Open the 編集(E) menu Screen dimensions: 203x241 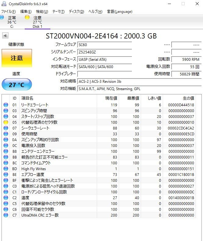pos(26,12)
